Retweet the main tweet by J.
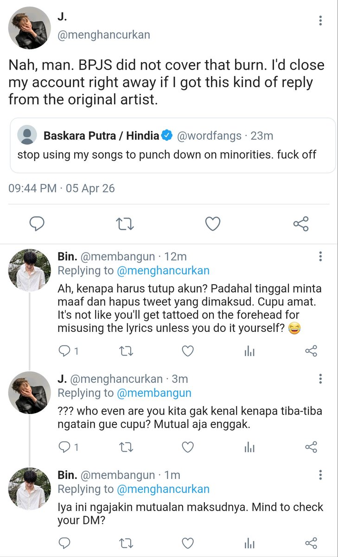The width and height of the screenshot is (338, 557). point(124,225)
